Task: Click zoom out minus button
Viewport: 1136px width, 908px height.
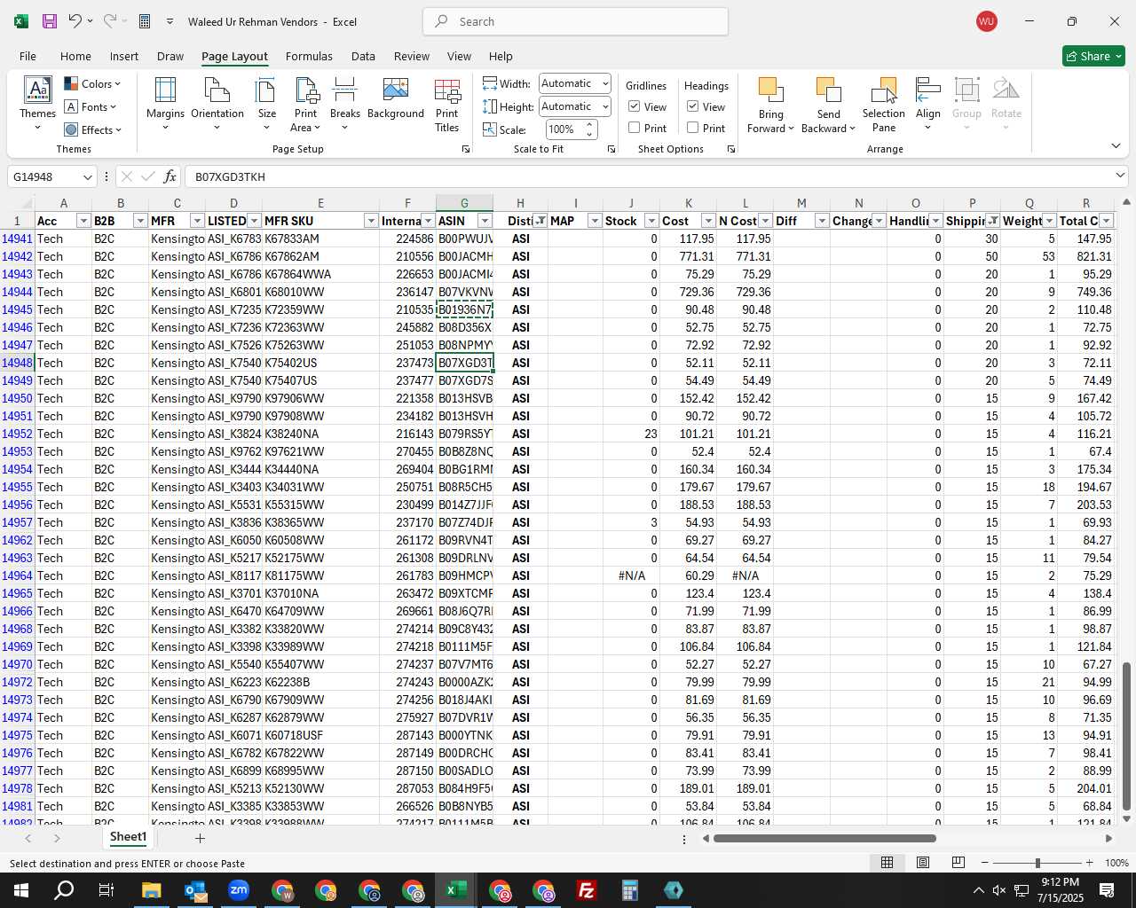Action: pos(984,863)
